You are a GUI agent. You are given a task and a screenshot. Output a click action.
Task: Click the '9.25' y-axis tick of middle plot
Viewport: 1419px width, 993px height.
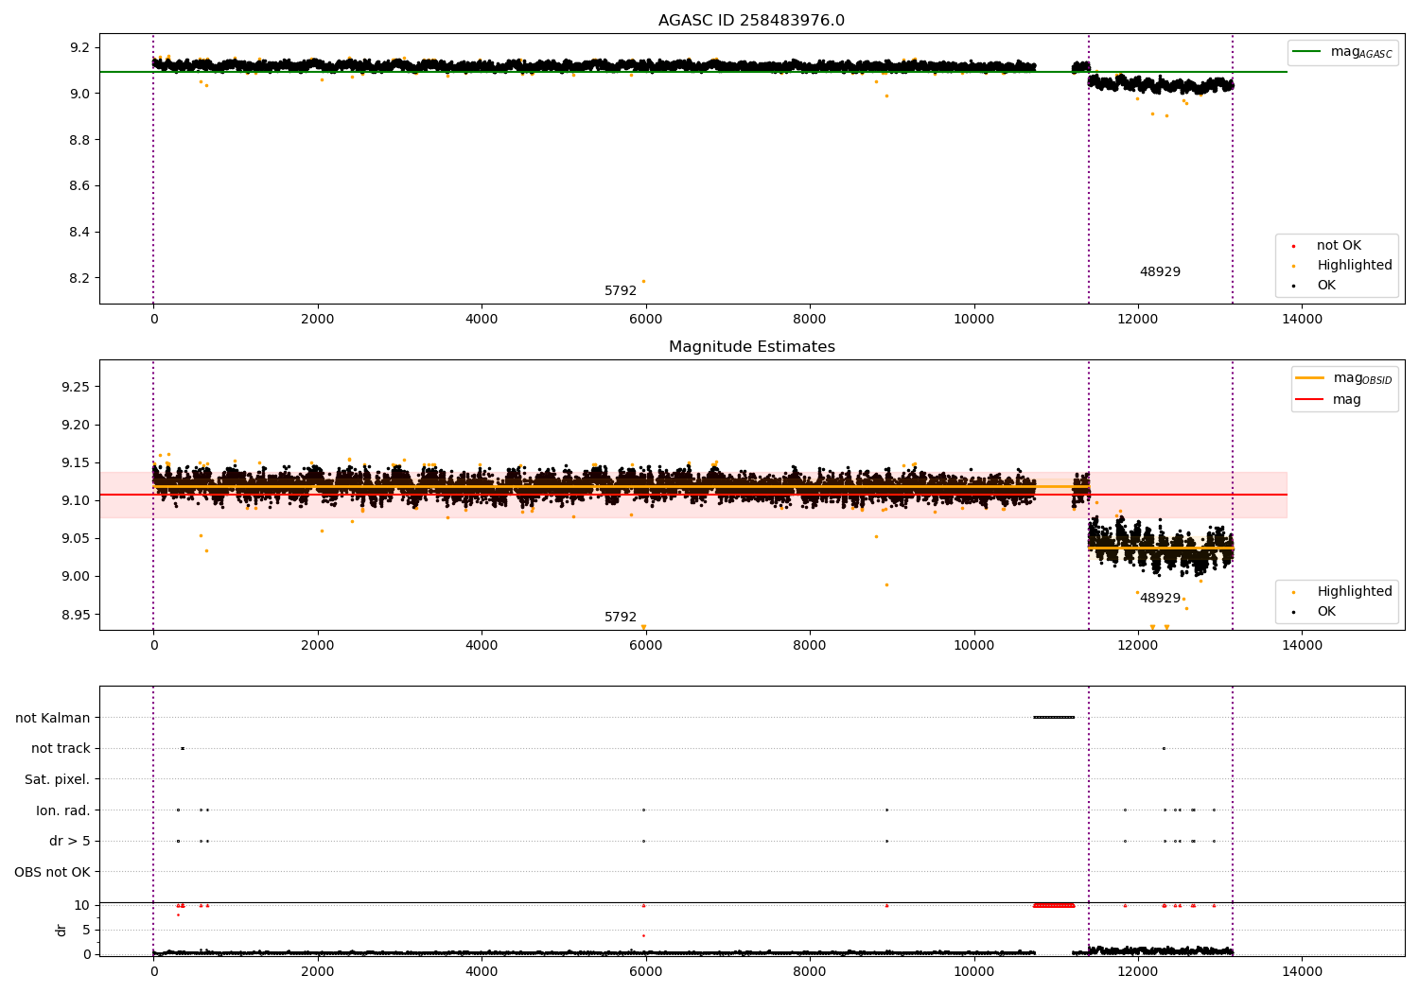[x=76, y=388]
